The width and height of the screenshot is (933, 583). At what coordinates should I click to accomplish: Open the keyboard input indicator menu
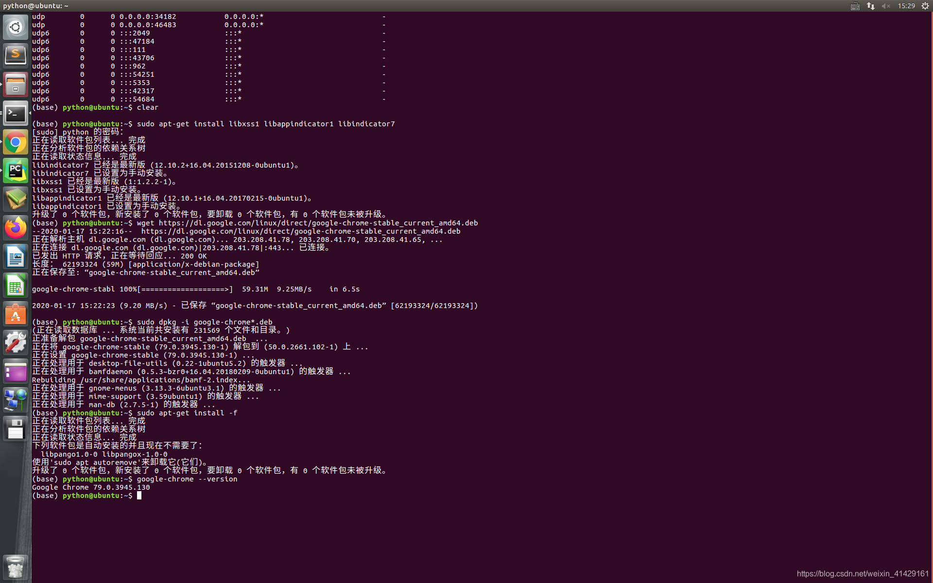pos(855,6)
